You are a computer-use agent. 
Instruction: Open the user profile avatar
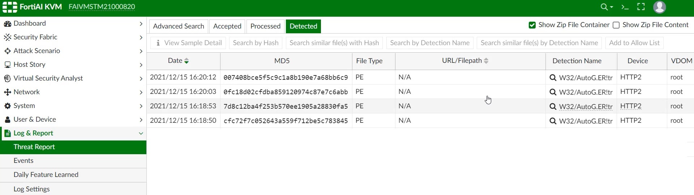click(659, 7)
